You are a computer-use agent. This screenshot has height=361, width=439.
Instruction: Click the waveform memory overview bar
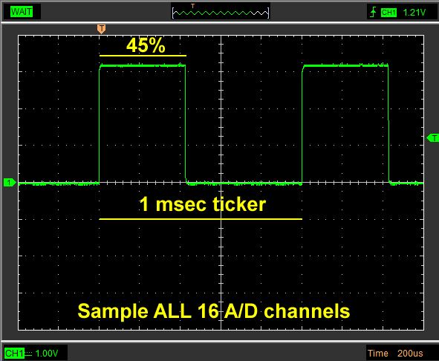pyautogui.click(x=221, y=13)
